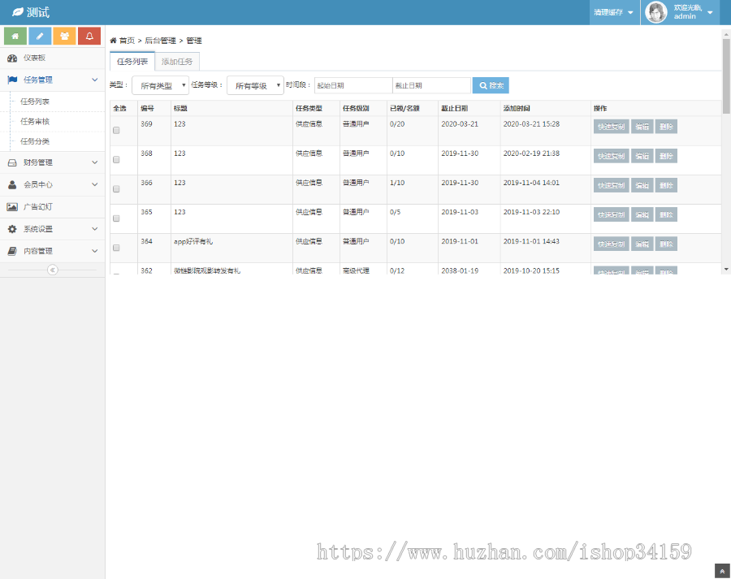Expand the 清理缓存 dropdown in header
731x579 pixels.
(613, 12)
